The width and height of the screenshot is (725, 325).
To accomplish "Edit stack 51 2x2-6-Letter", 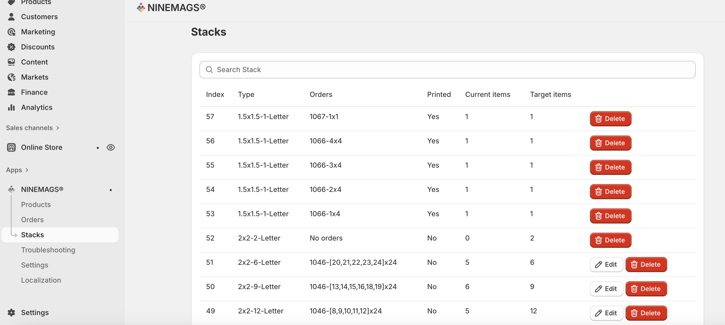I will tap(606, 265).
